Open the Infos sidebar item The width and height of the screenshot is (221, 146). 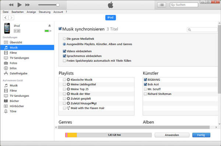[27, 68]
